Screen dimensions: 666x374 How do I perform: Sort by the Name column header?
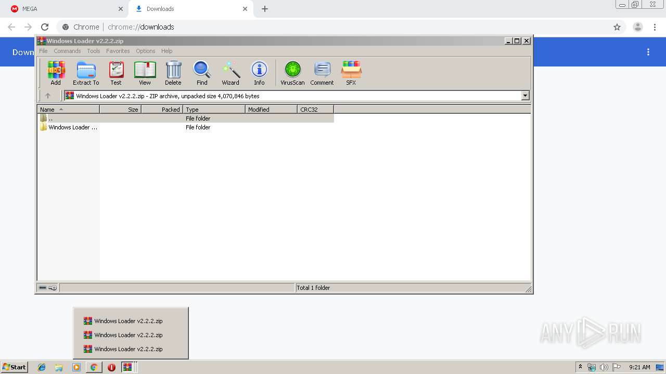tap(68, 110)
